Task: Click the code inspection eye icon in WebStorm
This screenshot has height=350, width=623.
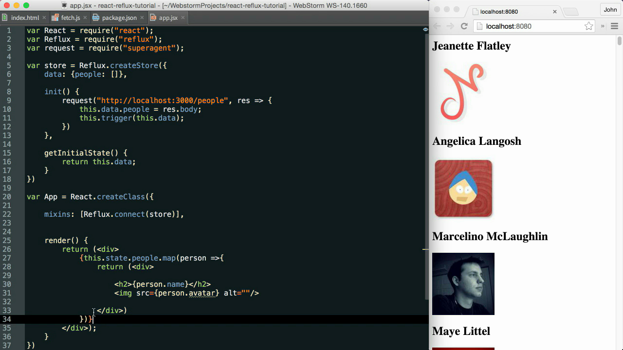Action: click(x=425, y=30)
